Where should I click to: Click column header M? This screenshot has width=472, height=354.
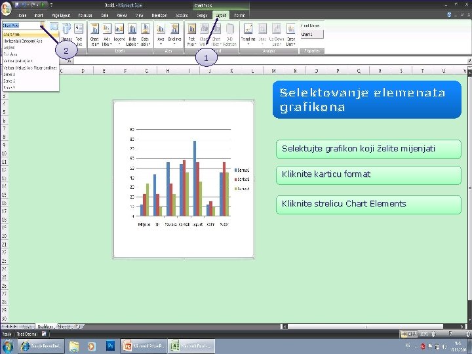click(273, 71)
